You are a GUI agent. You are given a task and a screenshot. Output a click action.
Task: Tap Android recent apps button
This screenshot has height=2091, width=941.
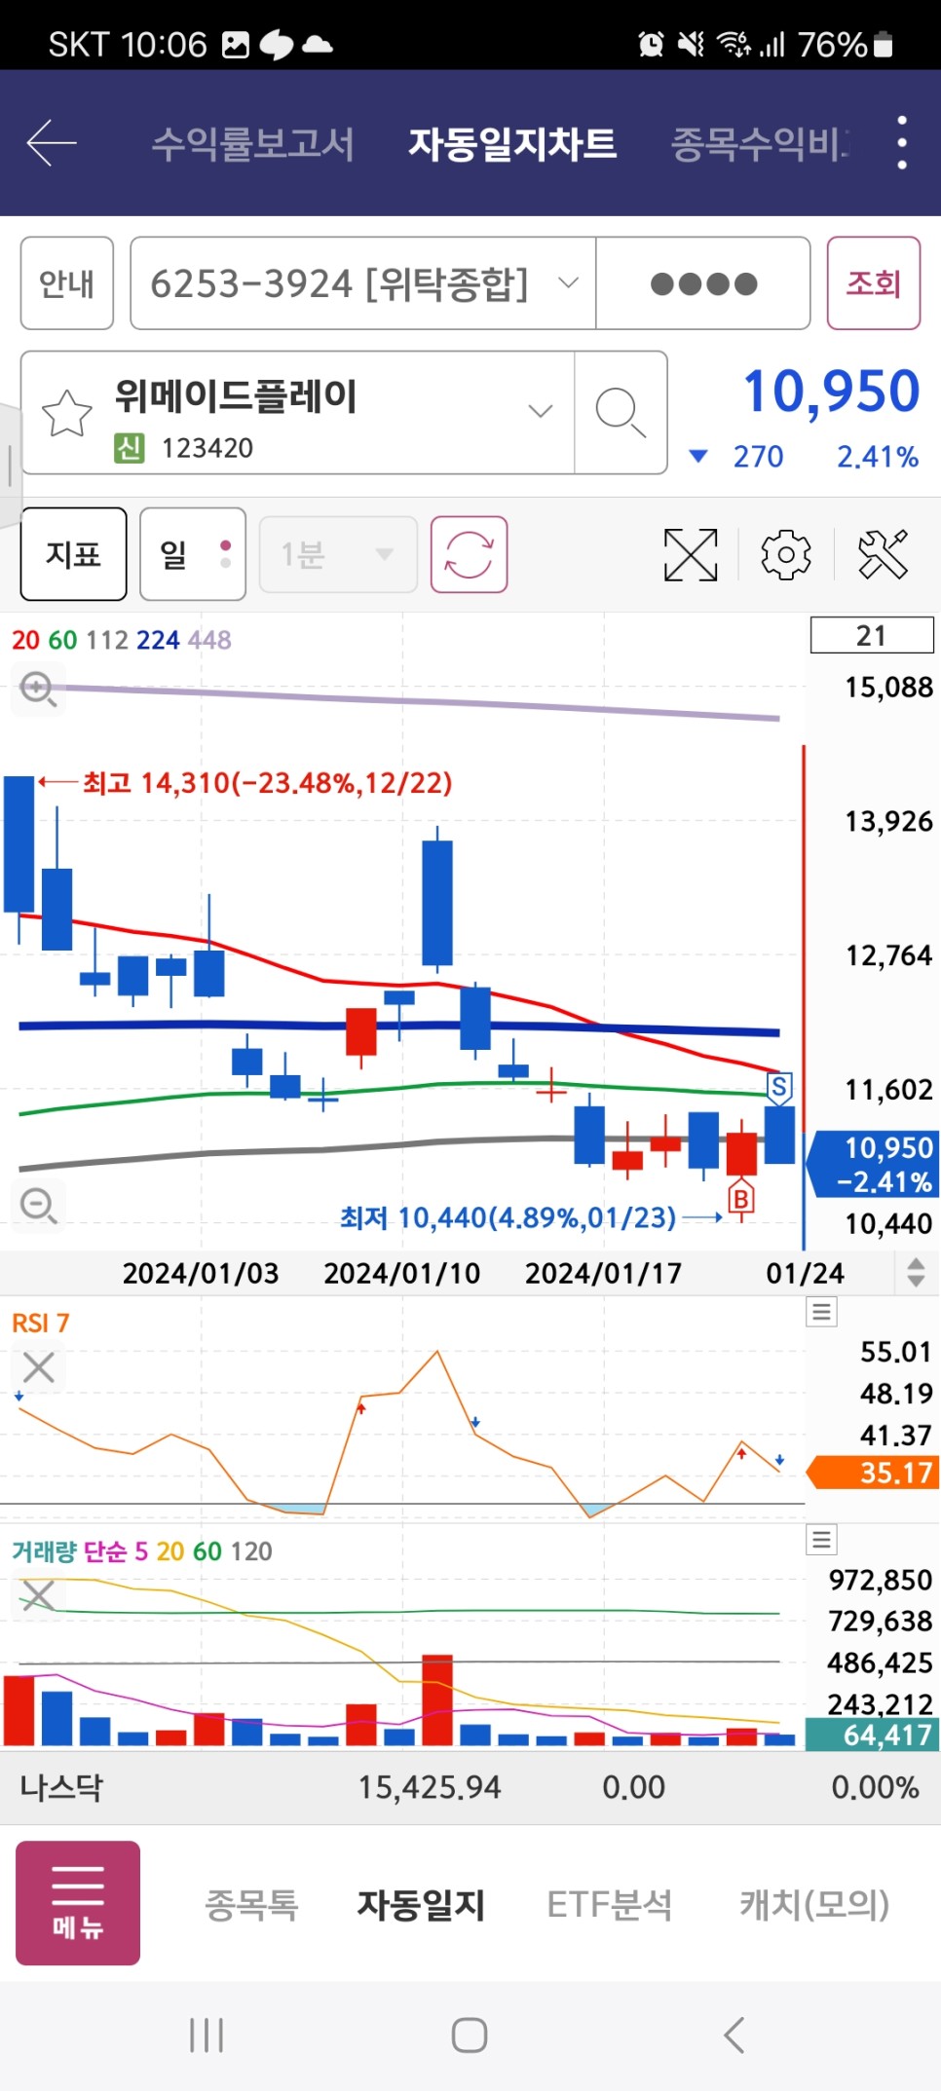pyautogui.click(x=207, y=2035)
